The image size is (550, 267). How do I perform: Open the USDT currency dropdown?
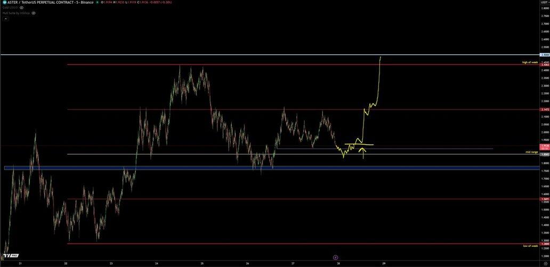click(544, 3)
